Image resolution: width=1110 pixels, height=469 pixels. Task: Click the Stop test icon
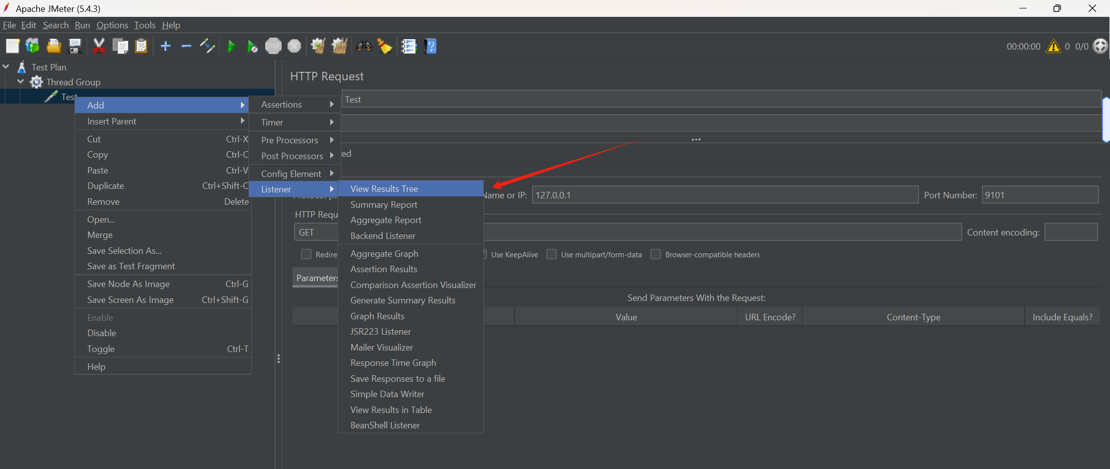point(273,46)
